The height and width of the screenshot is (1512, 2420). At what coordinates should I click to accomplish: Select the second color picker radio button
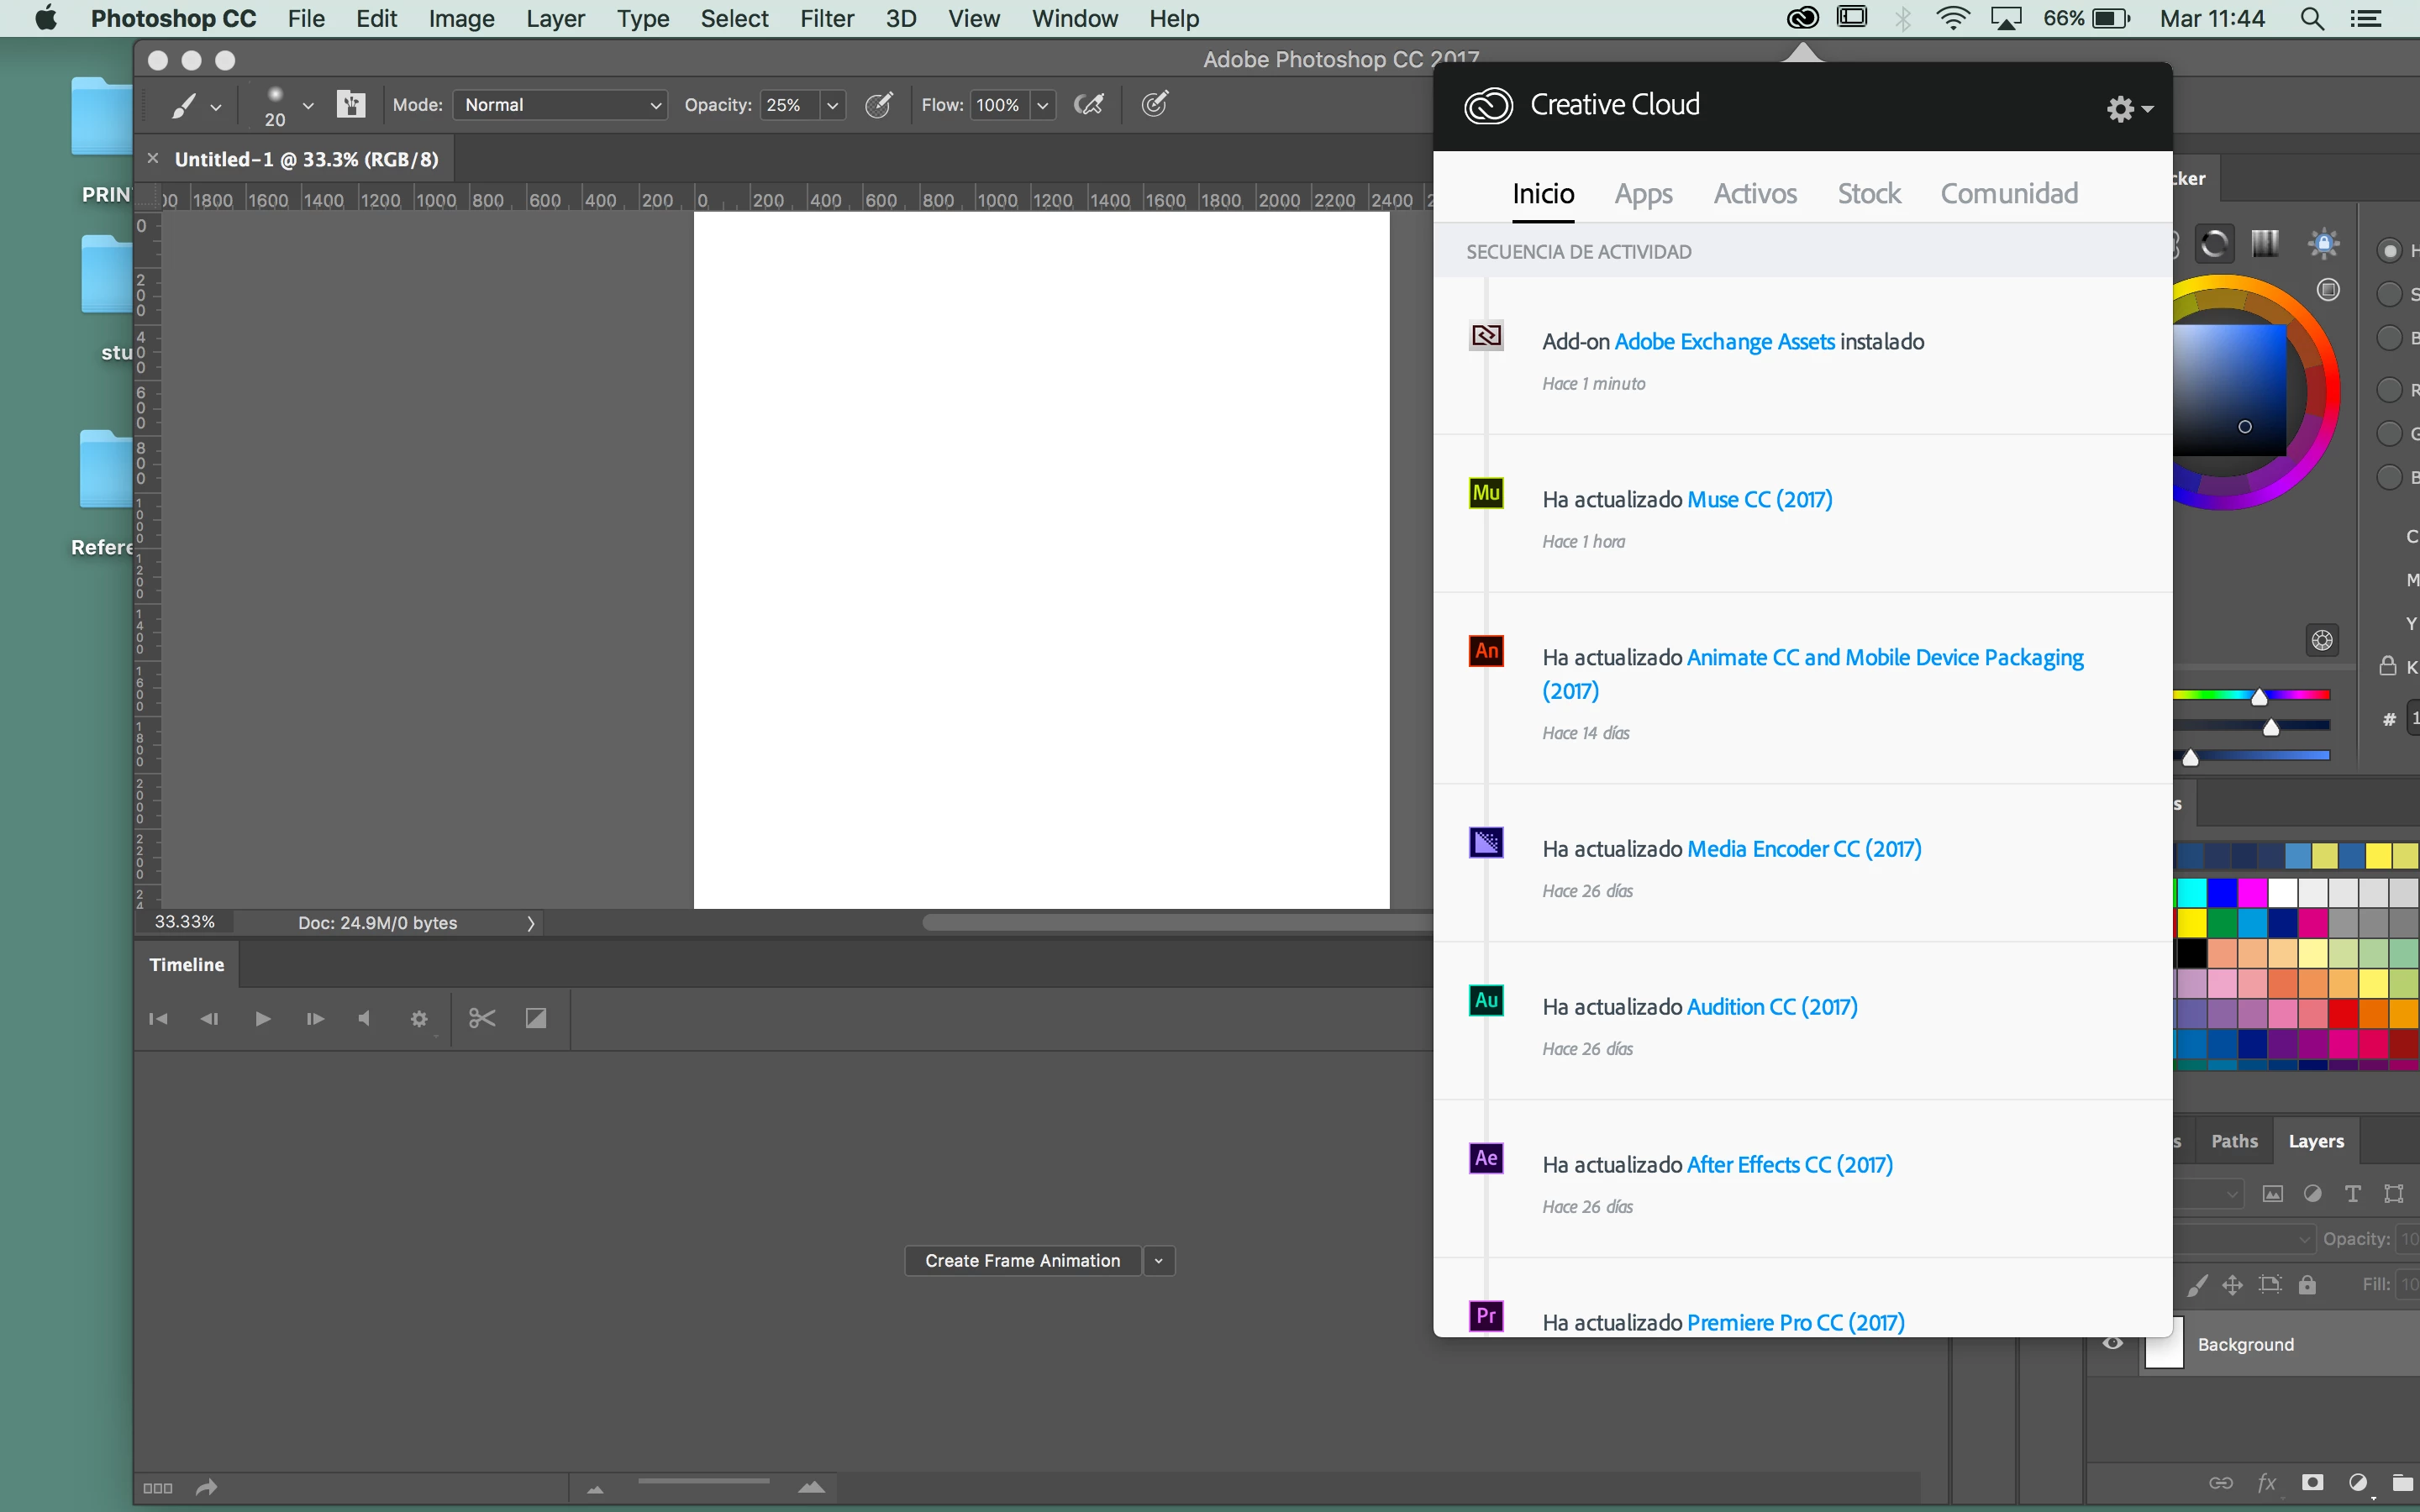(x=2389, y=294)
